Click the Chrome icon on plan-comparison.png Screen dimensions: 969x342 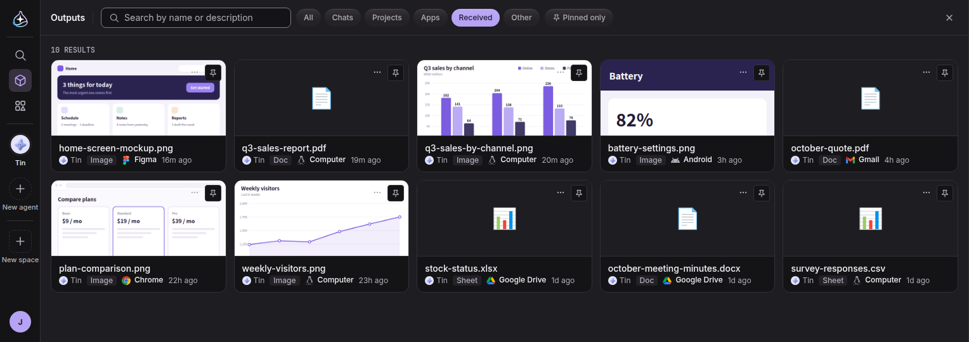(126, 281)
